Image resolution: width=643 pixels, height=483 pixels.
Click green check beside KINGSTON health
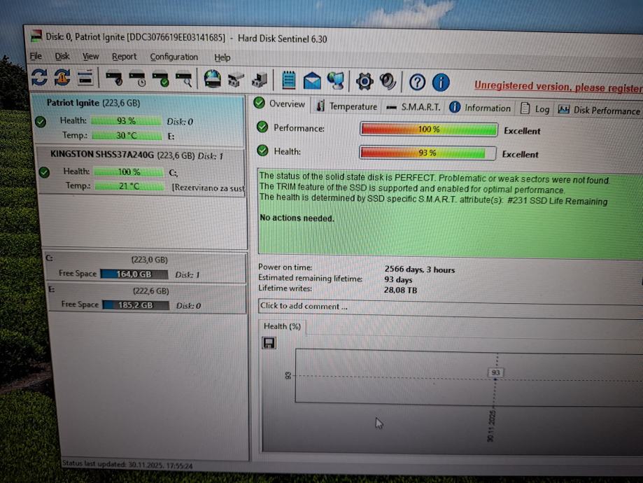tap(44, 172)
